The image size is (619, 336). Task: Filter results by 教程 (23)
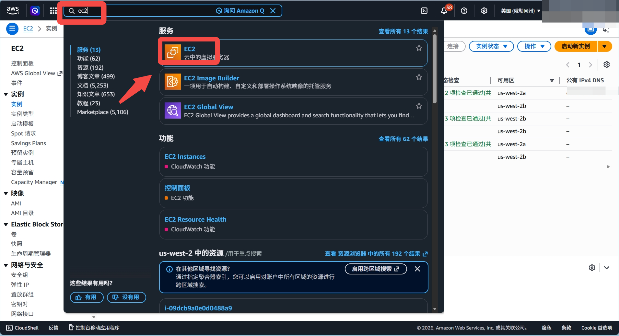click(88, 103)
